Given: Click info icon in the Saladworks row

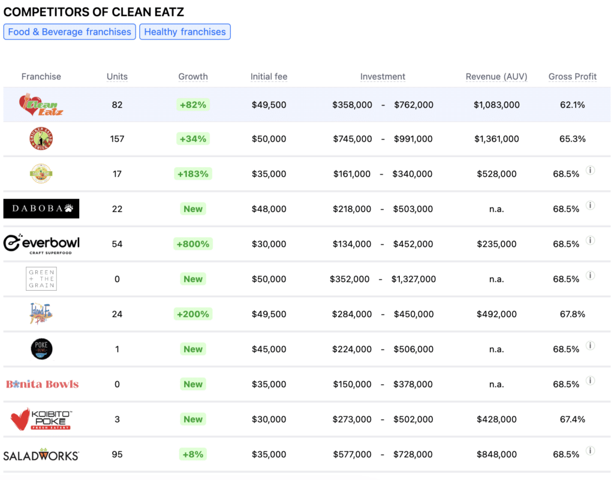Looking at the screenshot, I should tap(590, 451).
